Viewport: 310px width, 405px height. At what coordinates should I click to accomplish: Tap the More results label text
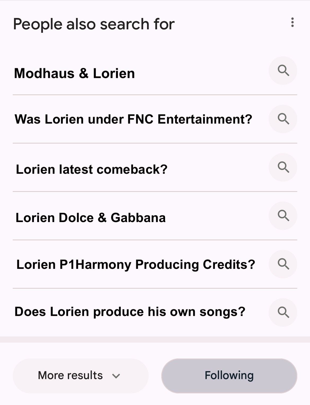(x=70, y=375)
